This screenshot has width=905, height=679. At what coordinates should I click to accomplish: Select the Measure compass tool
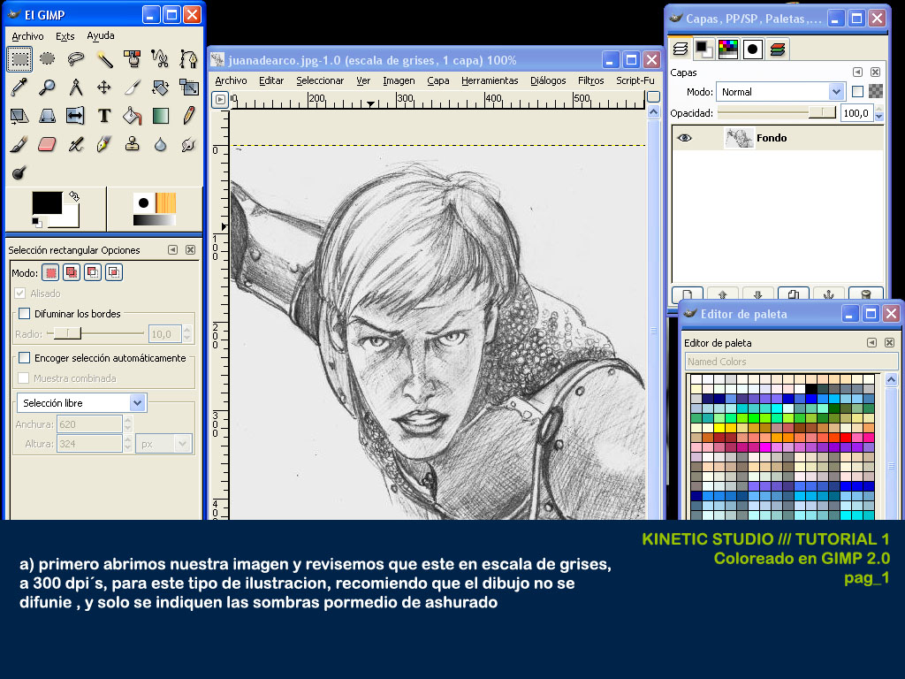[x=76, y=88]
